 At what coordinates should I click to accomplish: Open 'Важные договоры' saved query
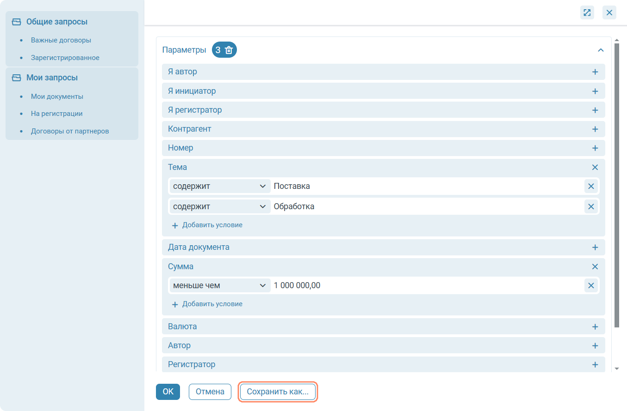pyautogui.click(x=61, y=40)
